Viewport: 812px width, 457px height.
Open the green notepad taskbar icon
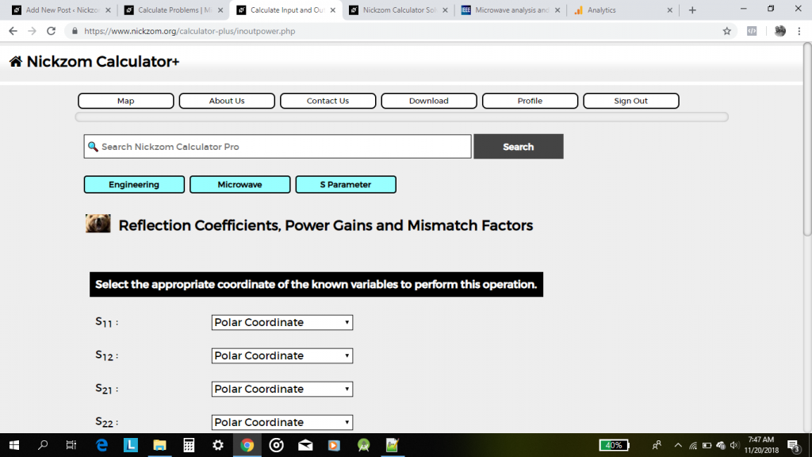pyautogui.click(x=393, y=445)
